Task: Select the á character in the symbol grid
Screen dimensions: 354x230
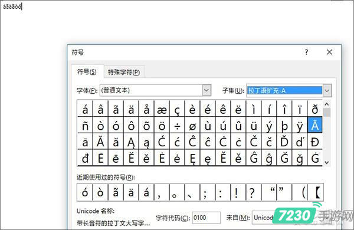Action: (85, 109)
